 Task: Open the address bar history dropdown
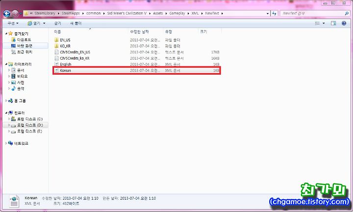coord(268,14)
